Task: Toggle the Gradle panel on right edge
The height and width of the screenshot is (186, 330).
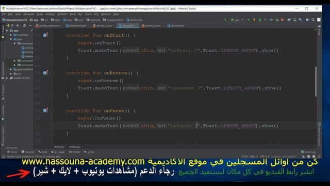Action: click(x=319, y=30)
